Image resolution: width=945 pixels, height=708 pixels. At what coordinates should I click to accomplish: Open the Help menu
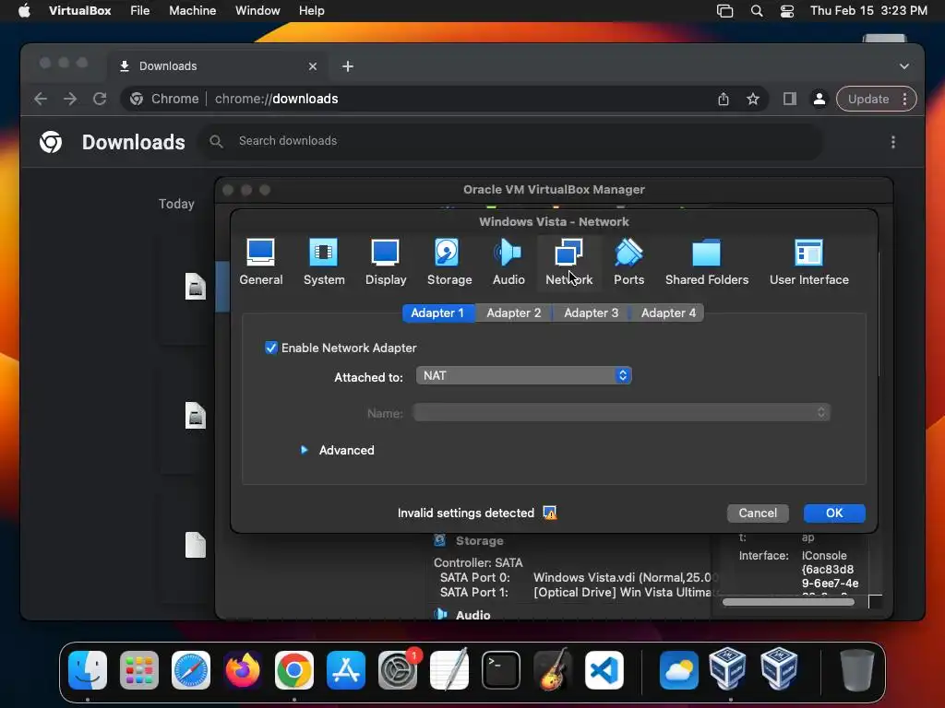pyautogui.click(x=312, y=11)
